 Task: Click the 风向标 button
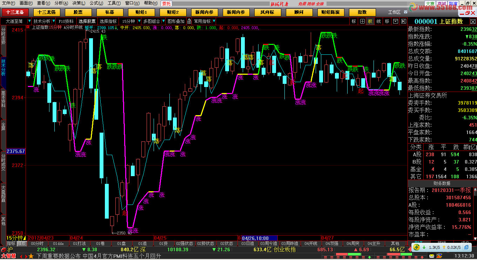pyautogui.click(x=267, y=12)
